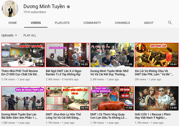Open the 10:41 'Xin Lỗi Vợ' video thumbnail
179x126 pixels.
coord(157,55)
